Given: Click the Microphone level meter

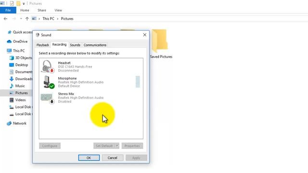Looking at the screenshot, I should [x=138, y=82].
